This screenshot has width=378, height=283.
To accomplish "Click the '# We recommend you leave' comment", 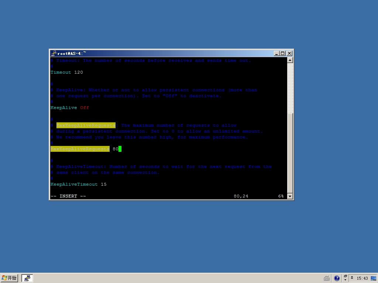I will pyautogui.click(x=149, y=137).
